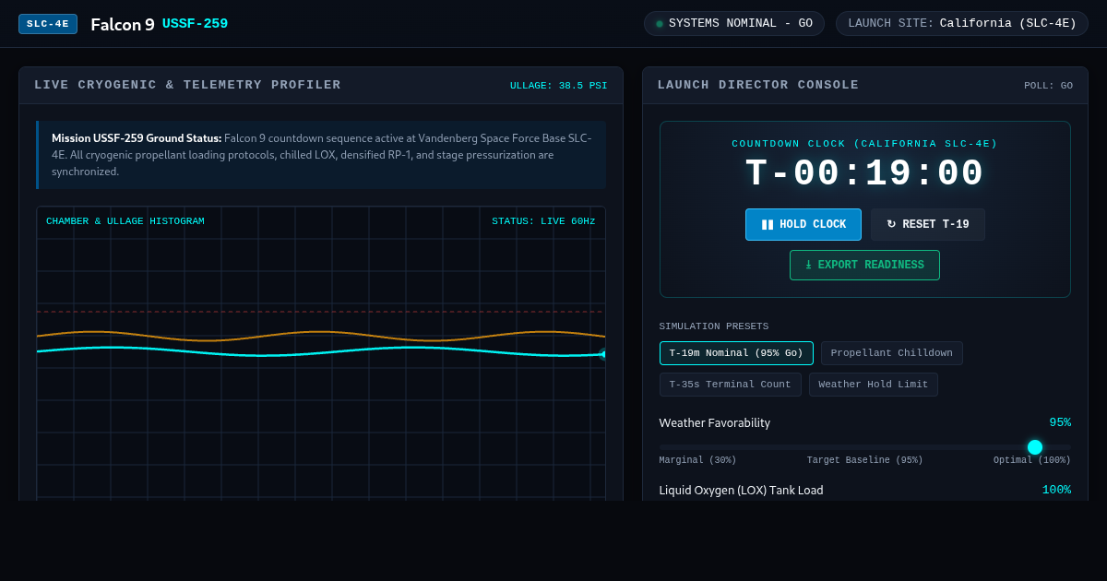Click the "CHAMBER & ULLAGE HISTOGRAM" chart title
Viewport: 1107px width, 581px height.
[x=125, y=221]
